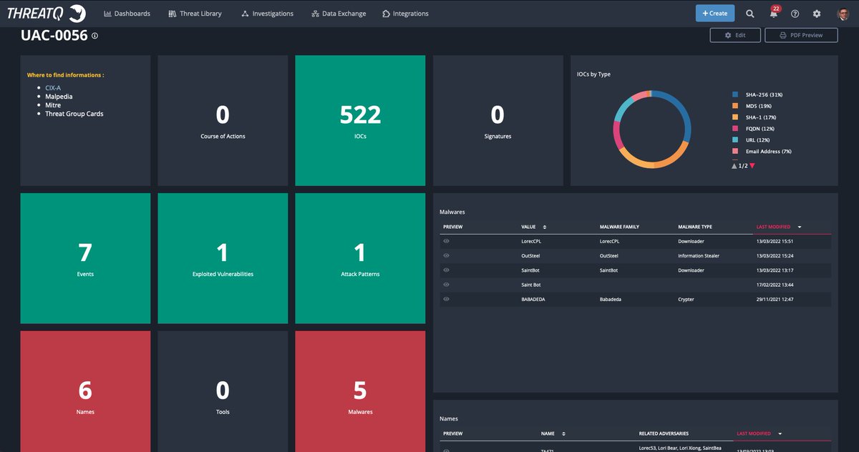Open the Investigations menu

[x=267, y=13]
